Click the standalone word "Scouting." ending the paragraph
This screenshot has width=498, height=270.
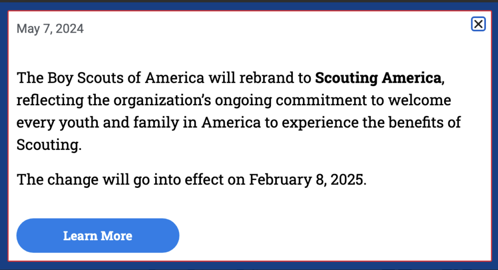coord(47,145)
